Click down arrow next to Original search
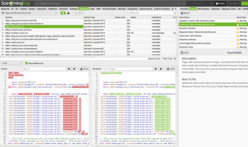 (69, 69)
